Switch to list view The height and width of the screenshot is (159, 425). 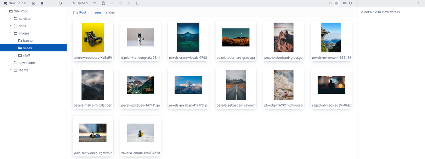331,3
